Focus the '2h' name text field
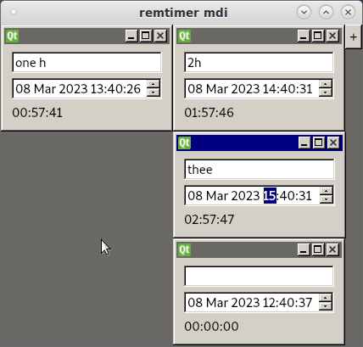 (x=259, y=63)
